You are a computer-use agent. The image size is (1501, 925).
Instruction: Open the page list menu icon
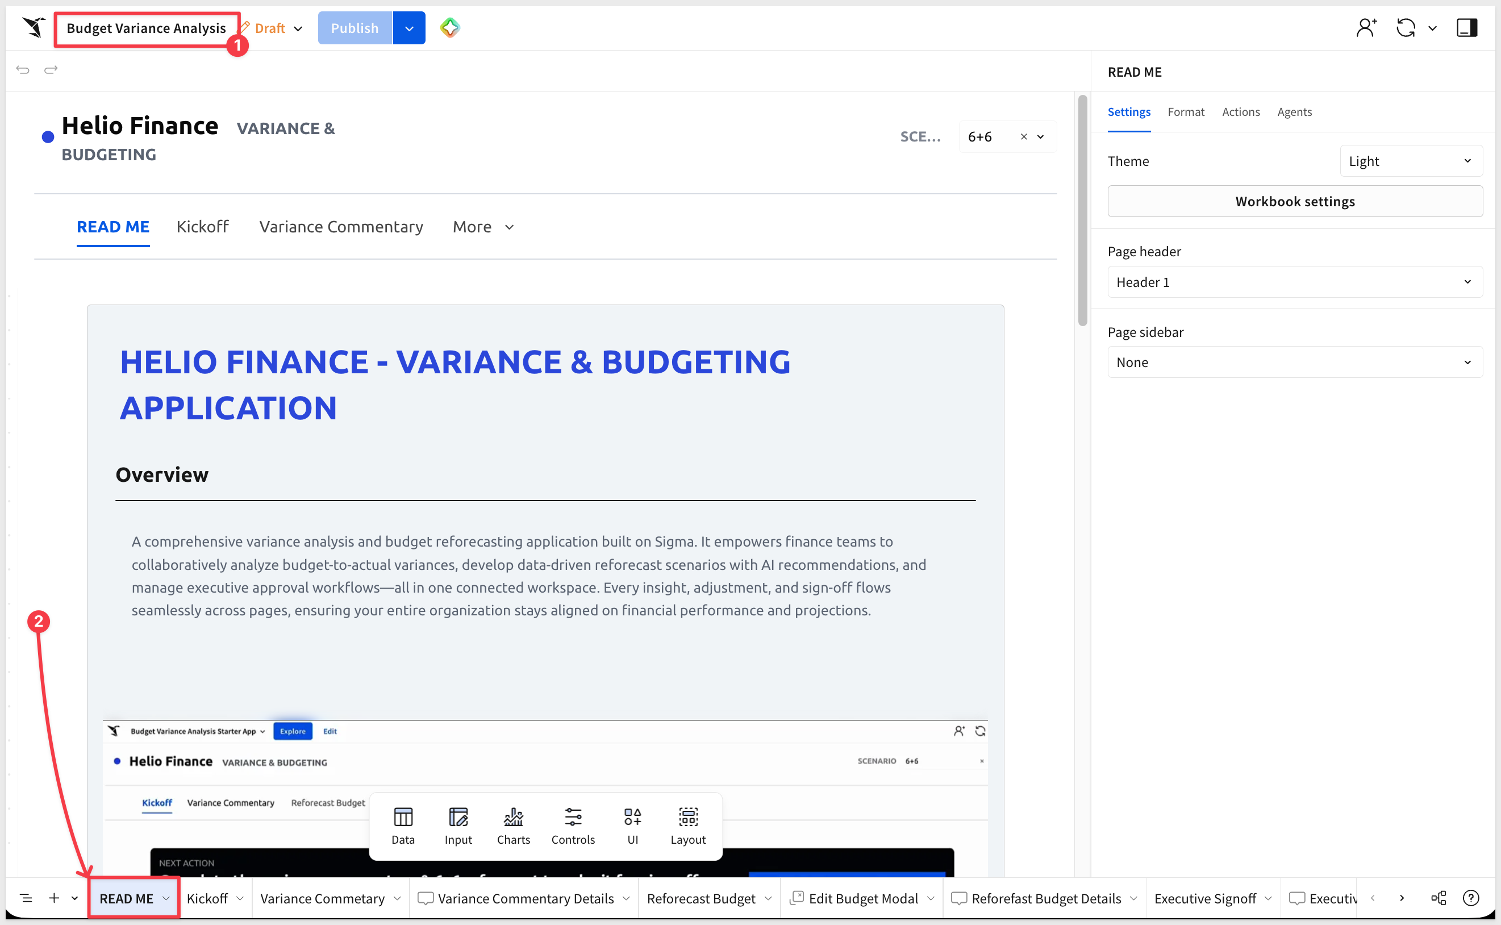(x=26, y=898)
